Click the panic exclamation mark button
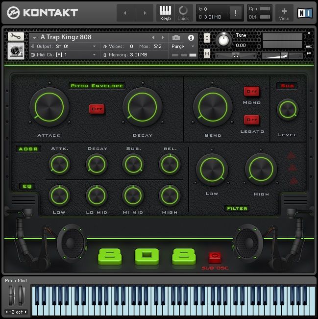The image size is (318, 319). pyautogui.click(x=236, y=13)
